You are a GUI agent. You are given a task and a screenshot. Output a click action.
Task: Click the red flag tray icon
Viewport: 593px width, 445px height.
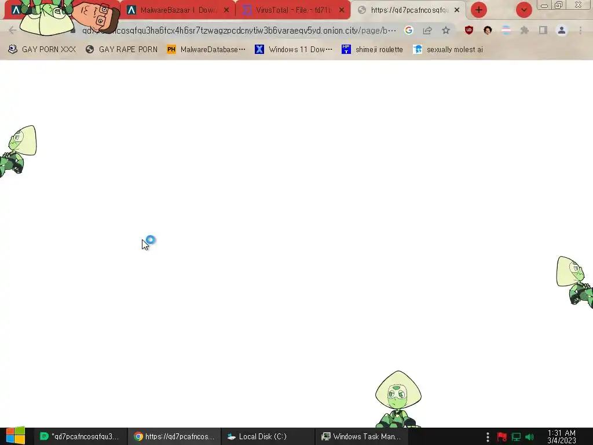click(x=502, y=437)
